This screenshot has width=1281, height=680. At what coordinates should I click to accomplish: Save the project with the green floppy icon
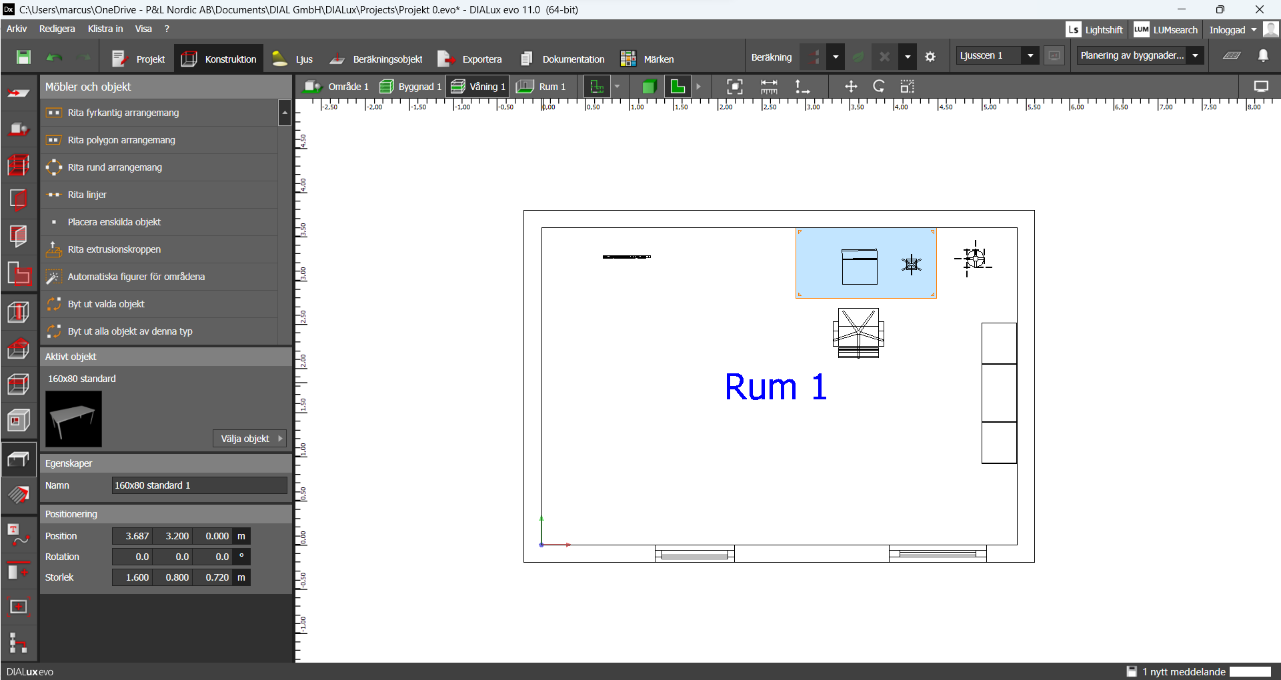click(x=23, y=57)
